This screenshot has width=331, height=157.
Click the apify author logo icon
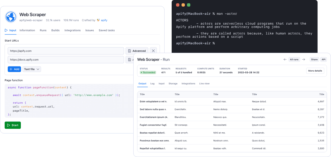[x=98, y=20]
